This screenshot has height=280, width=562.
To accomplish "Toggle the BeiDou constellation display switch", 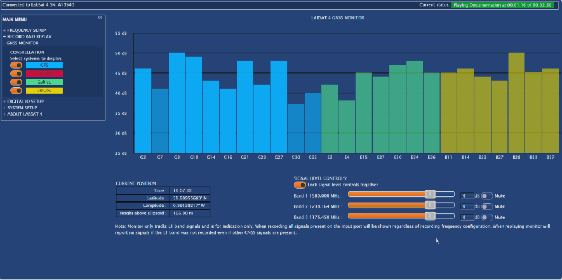I will pyautogui.click(x=16, y=90).
